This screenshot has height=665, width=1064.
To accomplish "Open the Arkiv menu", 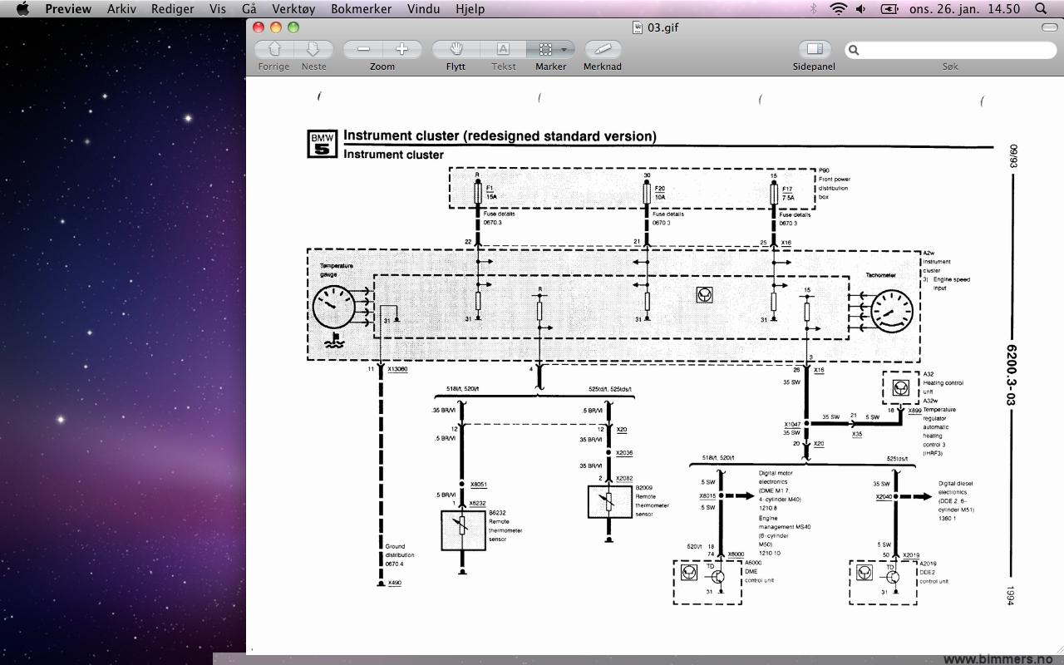I will click(122, 9).
